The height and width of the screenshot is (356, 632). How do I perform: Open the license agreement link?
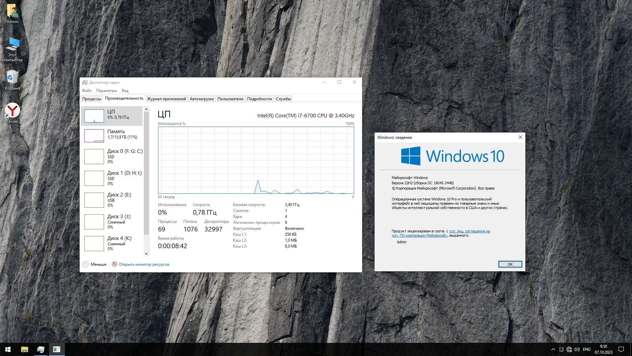pos(469,231)
